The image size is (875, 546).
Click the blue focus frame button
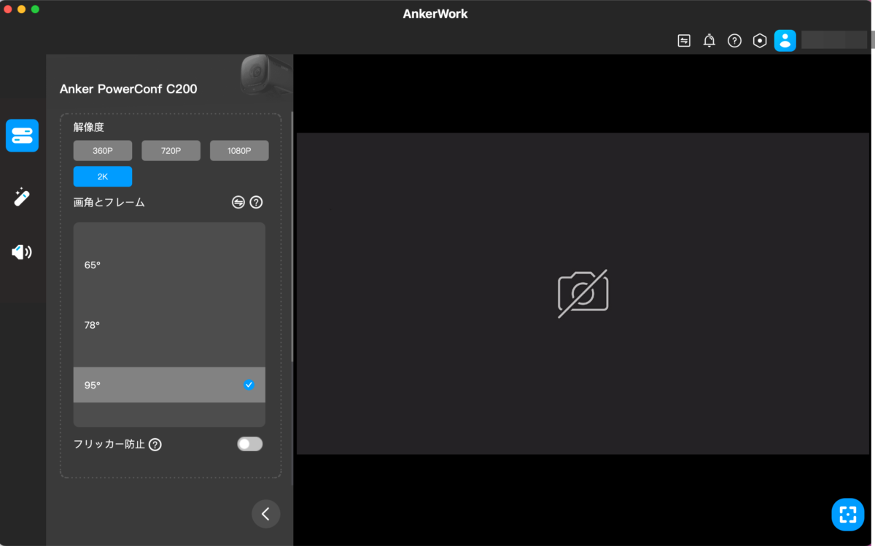click(x=847, y=515)
